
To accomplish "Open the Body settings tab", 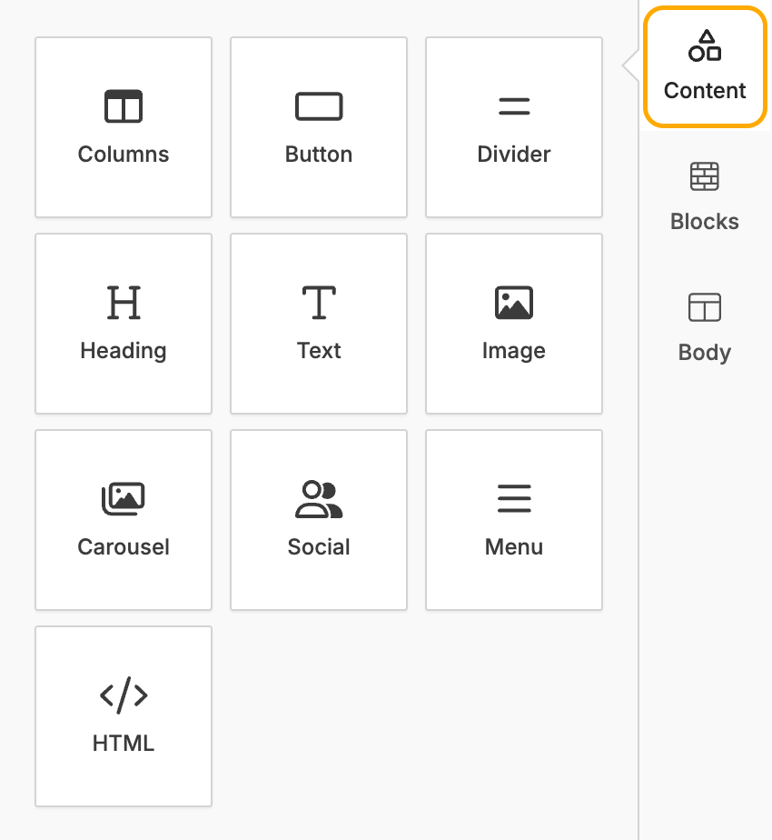I will pos(704,327).
